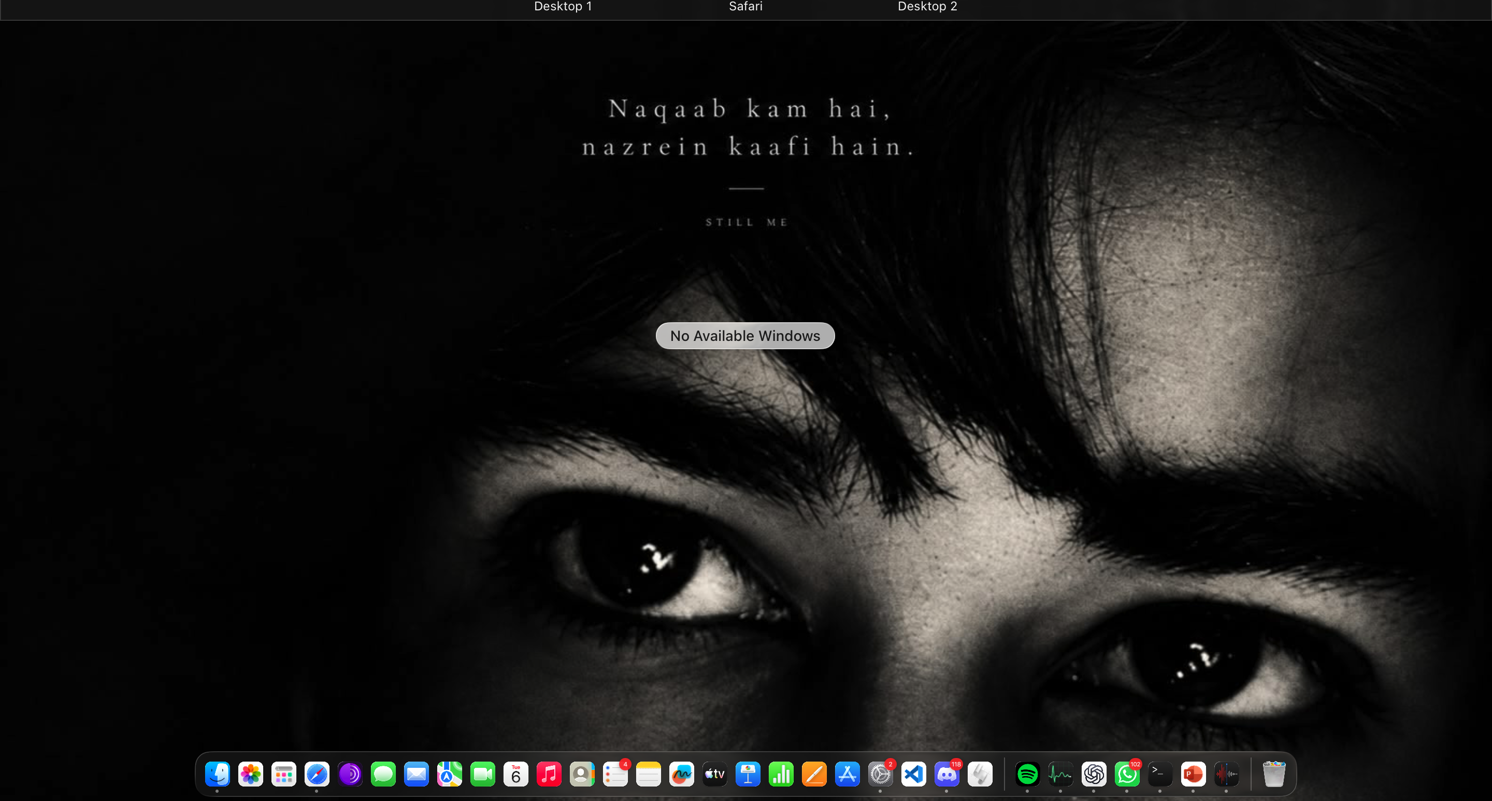The width and height of the screenshot is (1492, 801).
Task: Switch to the Safari space
Action: point(745,6)
